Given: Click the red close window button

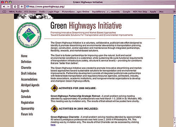Looking at the screenshot, I should tap(2, 2).
